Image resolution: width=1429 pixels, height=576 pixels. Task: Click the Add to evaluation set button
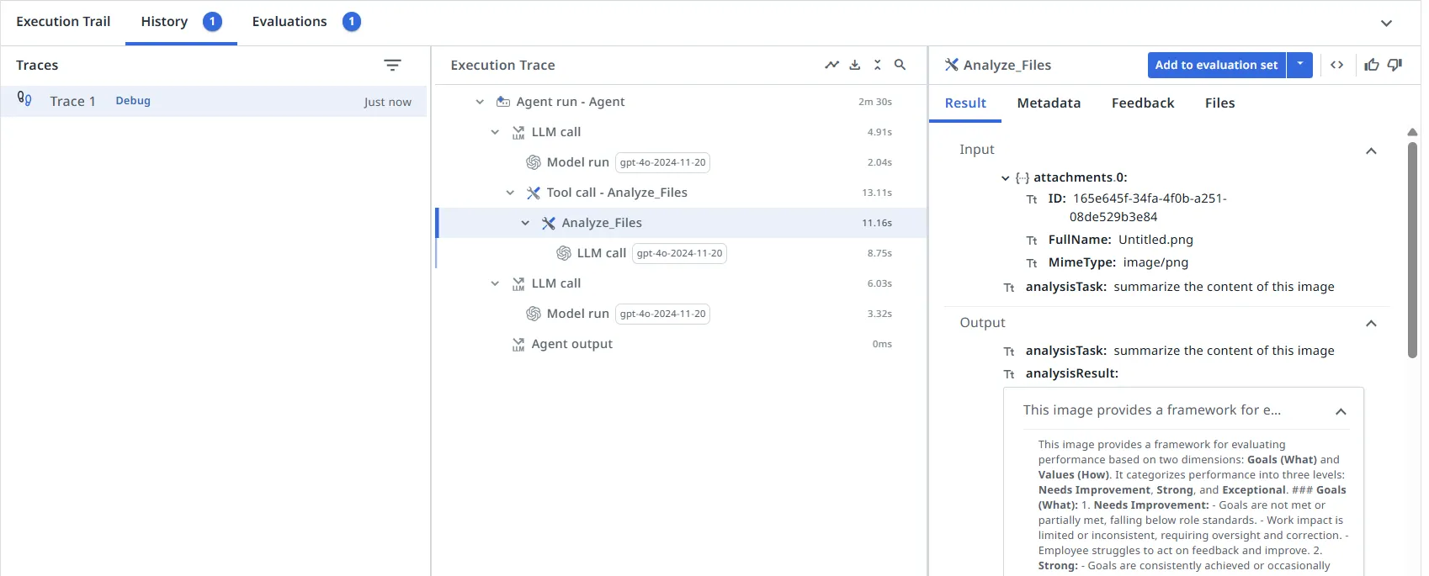(1216, 65)
